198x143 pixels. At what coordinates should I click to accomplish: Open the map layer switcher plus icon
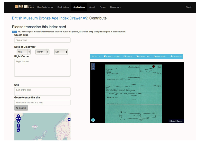coord(69,120)
